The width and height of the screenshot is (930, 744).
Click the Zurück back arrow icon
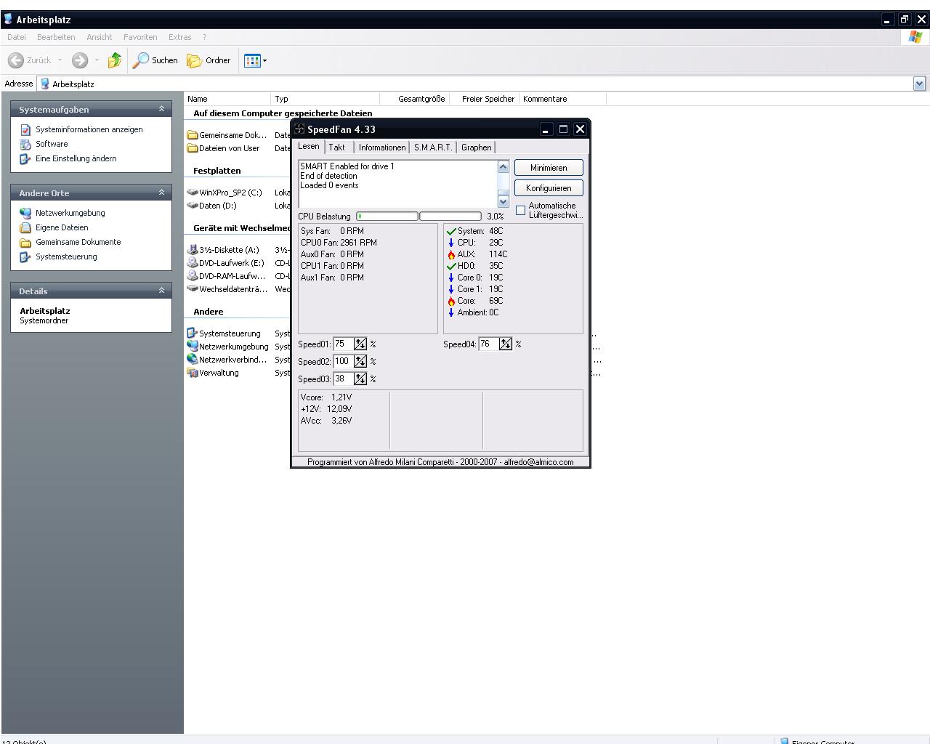16,60
